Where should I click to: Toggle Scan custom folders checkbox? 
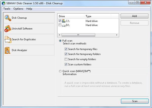pos(66,64)
